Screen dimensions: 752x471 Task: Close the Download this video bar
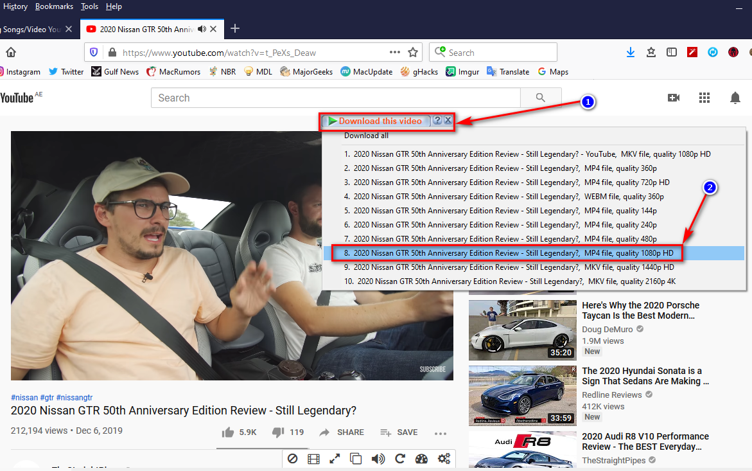click(x=448, y=120)
